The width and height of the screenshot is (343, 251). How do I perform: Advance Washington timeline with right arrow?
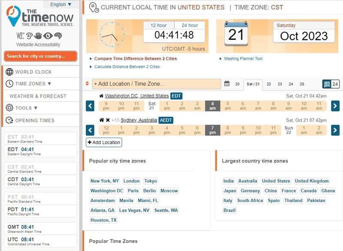[335, 105]
